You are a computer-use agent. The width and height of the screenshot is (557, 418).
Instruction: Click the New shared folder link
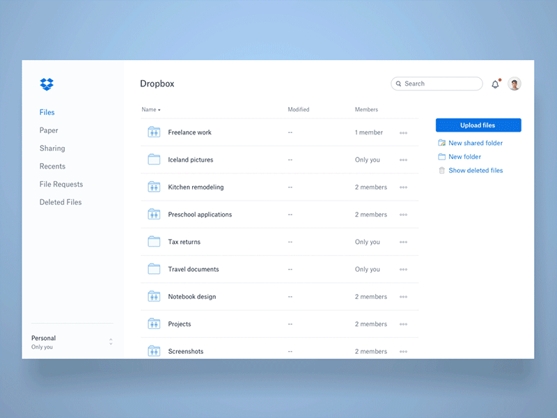click(476, 143)
